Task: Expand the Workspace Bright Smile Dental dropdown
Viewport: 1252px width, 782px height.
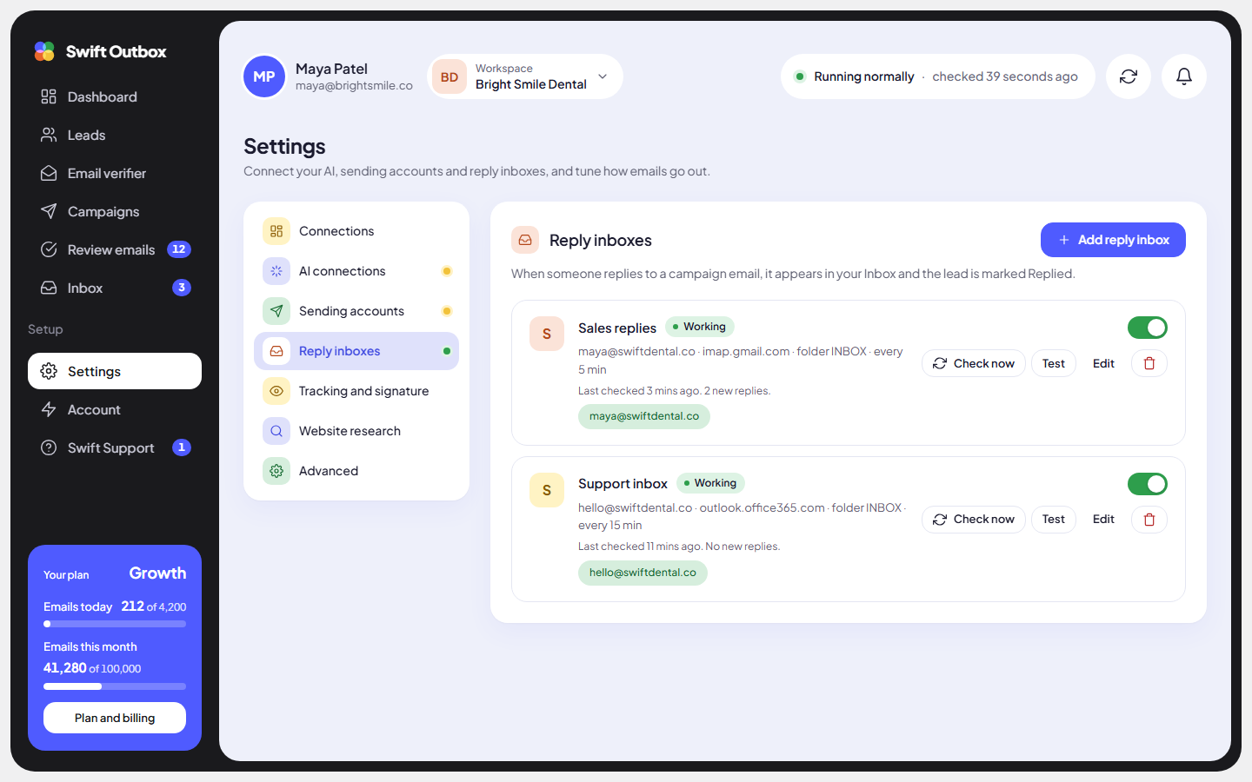Action: coord(525,76)
